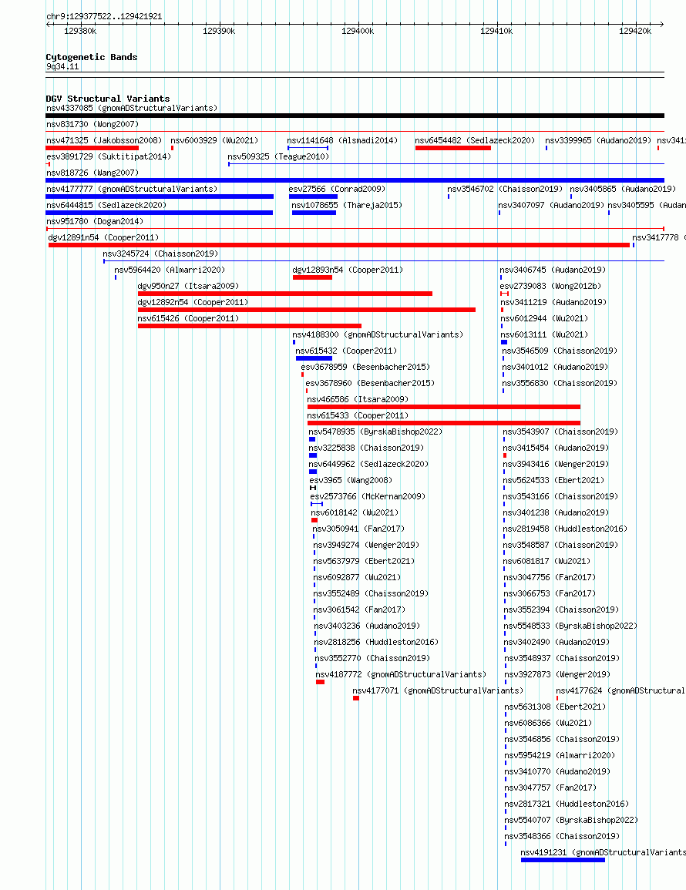Click the chr9:129377522..129421921 coordinate text

[105, 16]
